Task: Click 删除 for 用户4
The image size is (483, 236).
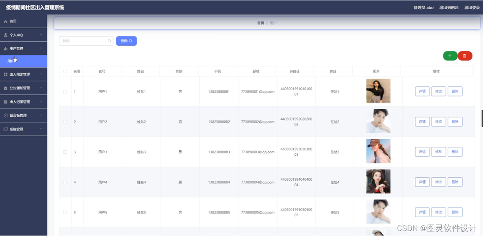Action: (x=455, y=182)
